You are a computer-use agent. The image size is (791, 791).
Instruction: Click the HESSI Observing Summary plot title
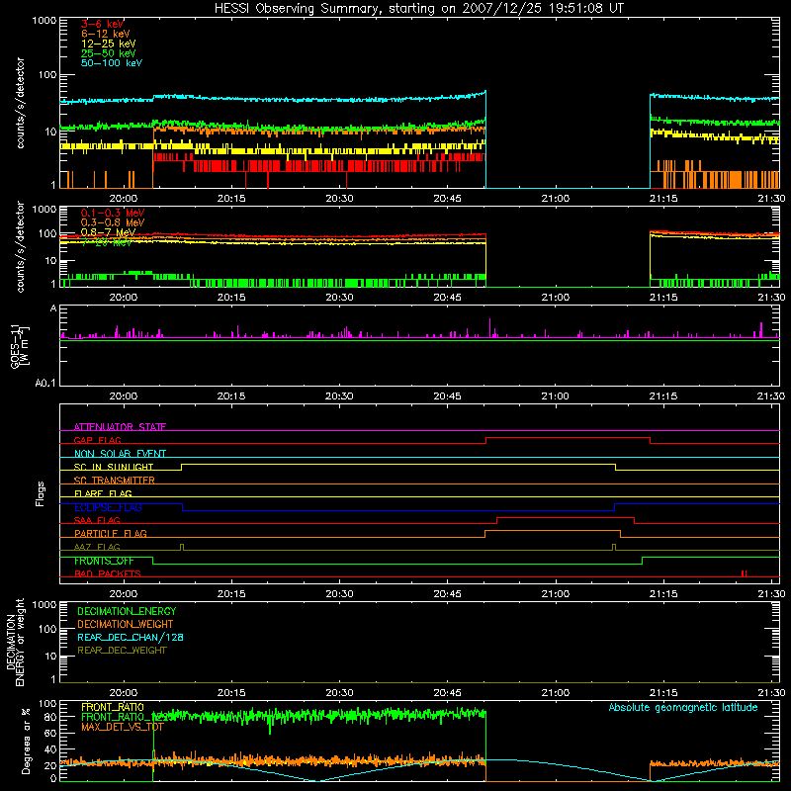419,9
